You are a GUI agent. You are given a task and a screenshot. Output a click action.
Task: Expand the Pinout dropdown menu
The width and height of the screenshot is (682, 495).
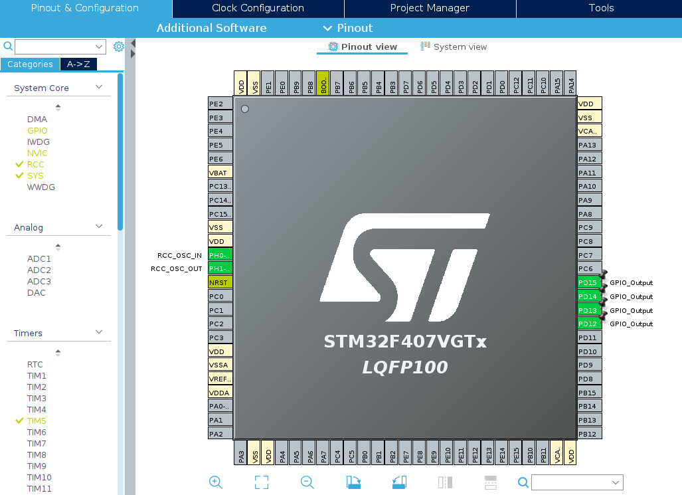348,28
